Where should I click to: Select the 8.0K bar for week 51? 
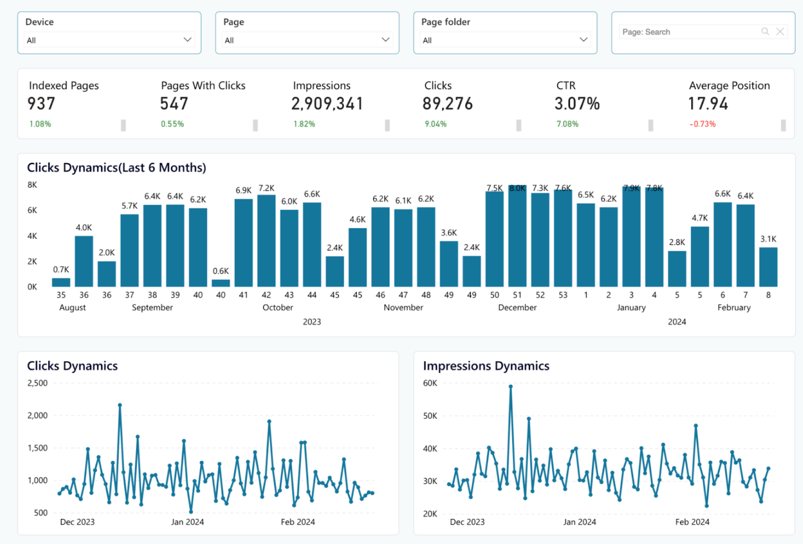click(x=517, y=236)
